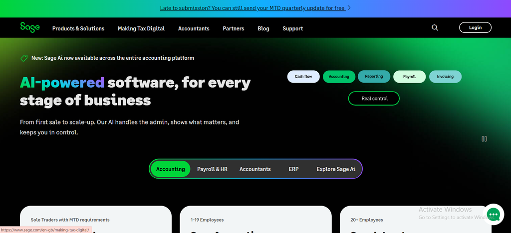Click the AI-powered software headline
This screenshot has height=233, width=511.
click(135, 91)
